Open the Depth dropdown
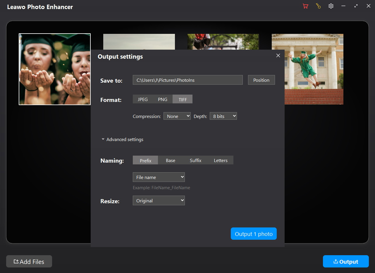This screenshot has width=375, height=273. tap(223, 116)
